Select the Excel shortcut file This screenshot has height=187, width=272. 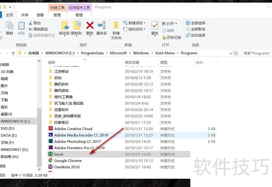click(59, 154)
